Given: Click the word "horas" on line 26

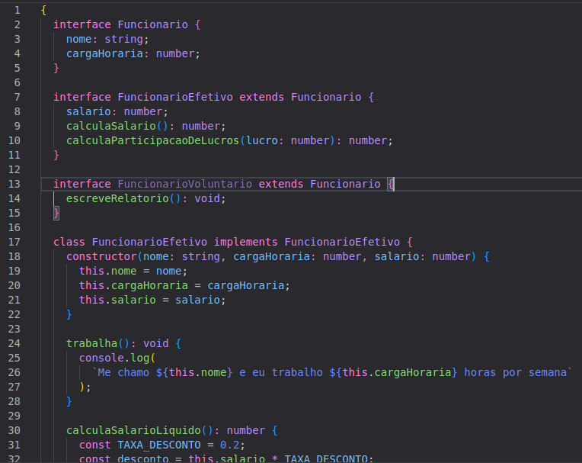Looking at the screenshot, I should pos(480,372).
